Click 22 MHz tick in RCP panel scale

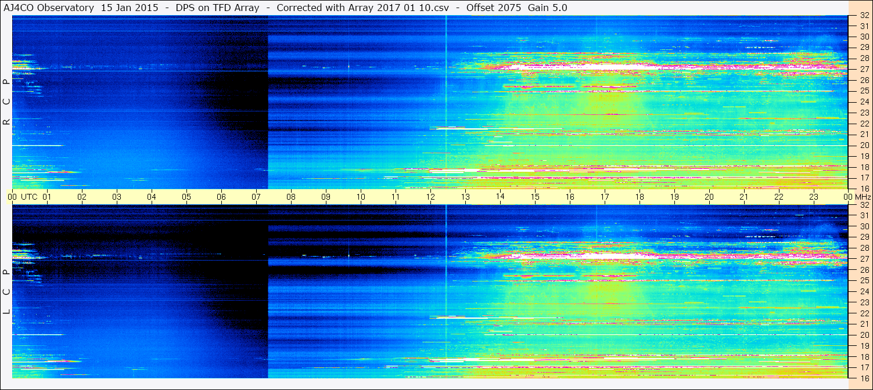pos(864,124)
